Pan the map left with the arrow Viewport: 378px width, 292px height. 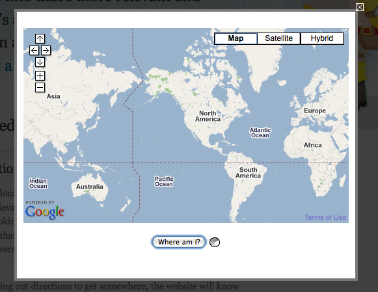click(x=34, y=50)
